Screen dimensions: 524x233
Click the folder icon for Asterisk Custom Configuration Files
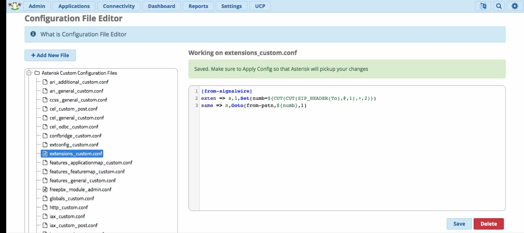[x=37, y=73]
